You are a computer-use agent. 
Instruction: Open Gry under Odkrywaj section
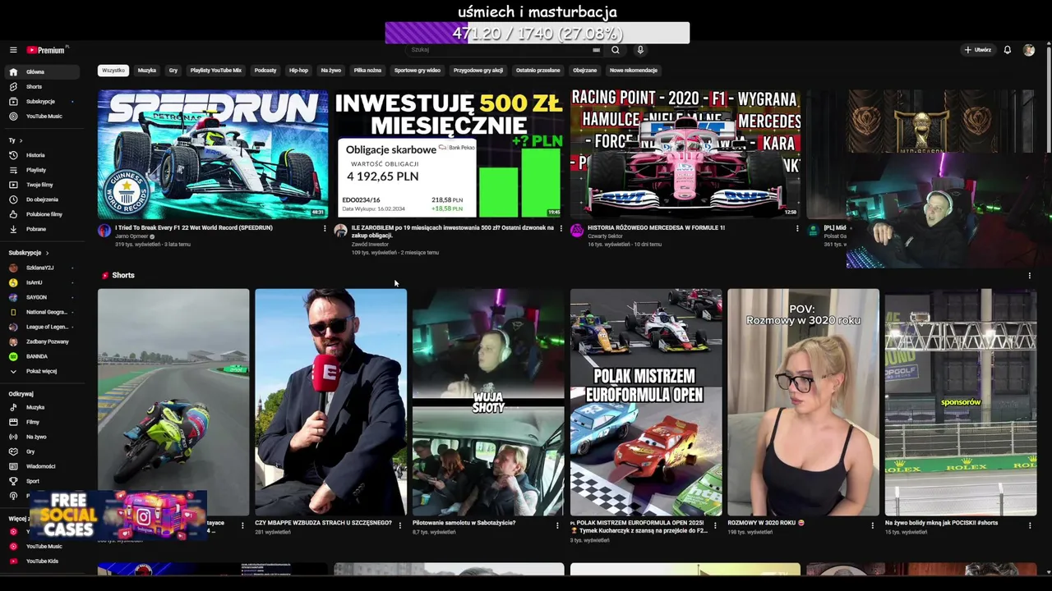(41, 451)
